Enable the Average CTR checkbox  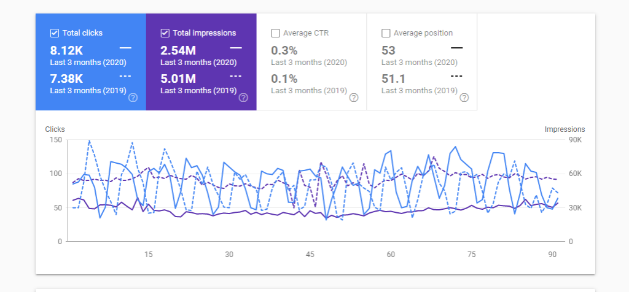click(276, 33)
